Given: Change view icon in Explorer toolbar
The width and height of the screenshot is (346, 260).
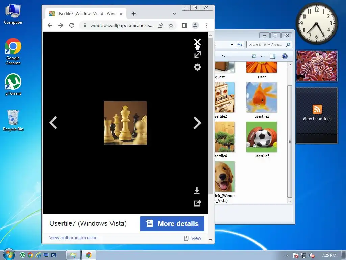Looking at the screenshot, I should (254, 56).
